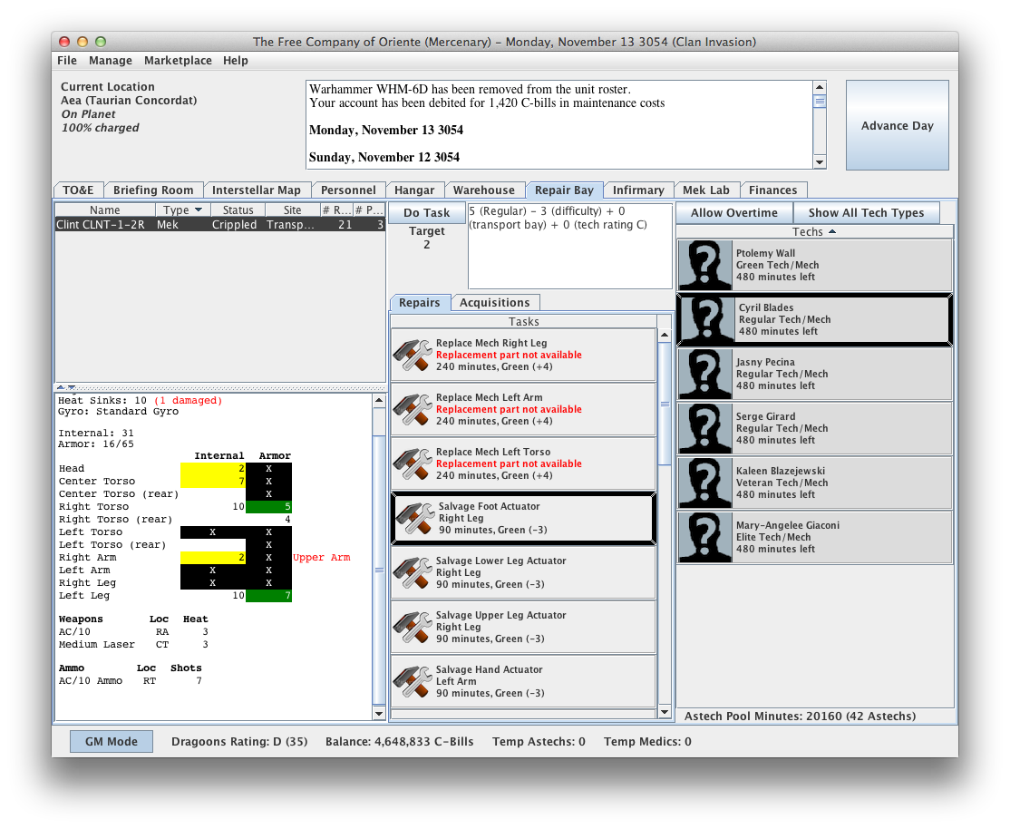
Task: Click tasks list scroll-up arrow
Action: click(x=665, y=336)
